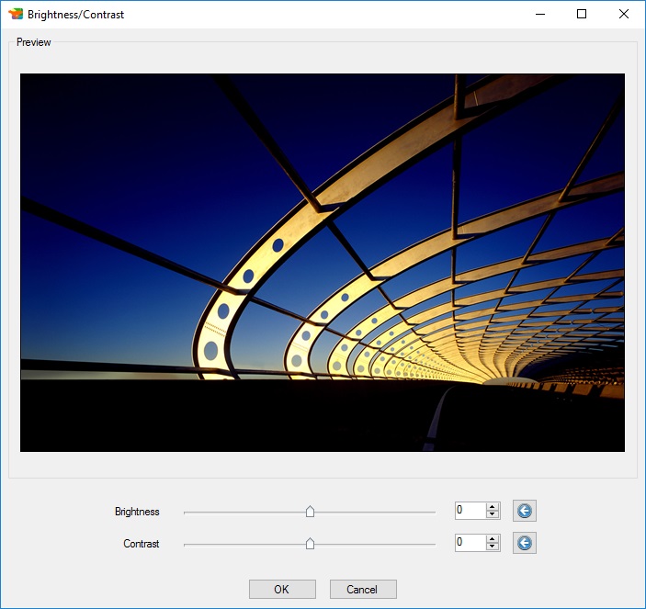Viewport: 646px width, 609px height.
Task: Minimize the Brightness/Contrast window
Action: coord(540,14)
